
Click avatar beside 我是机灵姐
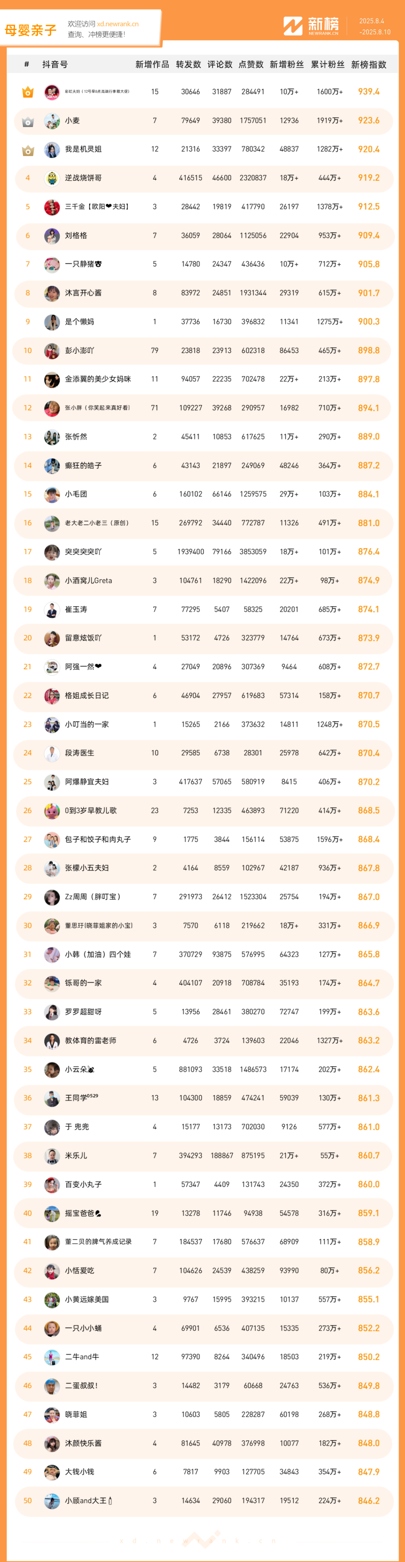coord(52,149)
